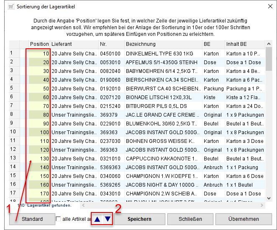Click article number 369379
Image resolution: width=277 pixels, height=230 pixels.
tap(112, 115)
